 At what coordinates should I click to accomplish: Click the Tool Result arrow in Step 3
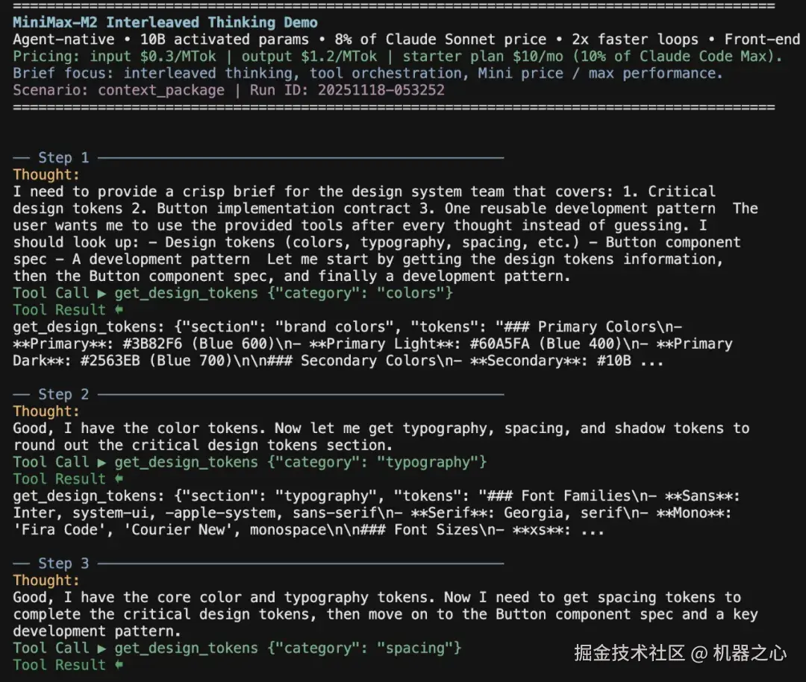[x=118, y=665]
